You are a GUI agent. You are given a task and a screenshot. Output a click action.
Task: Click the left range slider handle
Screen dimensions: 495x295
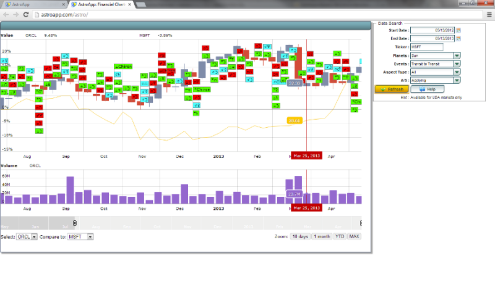click(75, 223)
